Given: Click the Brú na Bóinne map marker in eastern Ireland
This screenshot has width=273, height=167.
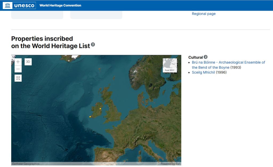Looking at the screenshot, I should click(100, 109).
